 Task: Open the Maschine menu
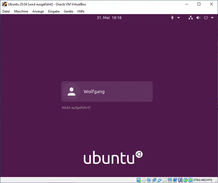click(21, 11)
